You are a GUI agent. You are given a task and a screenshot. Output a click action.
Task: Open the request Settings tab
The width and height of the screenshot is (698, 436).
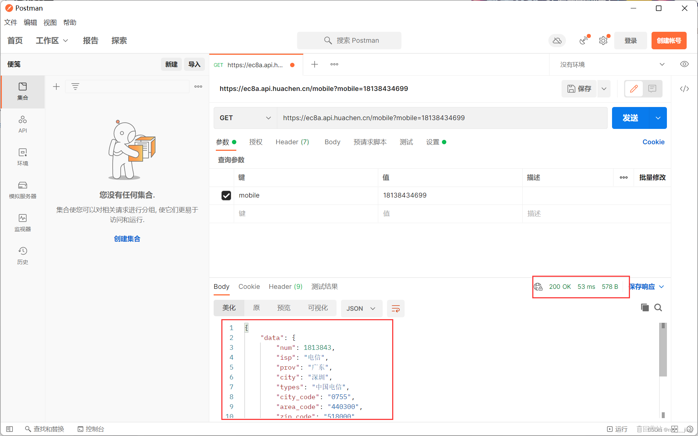436,142
